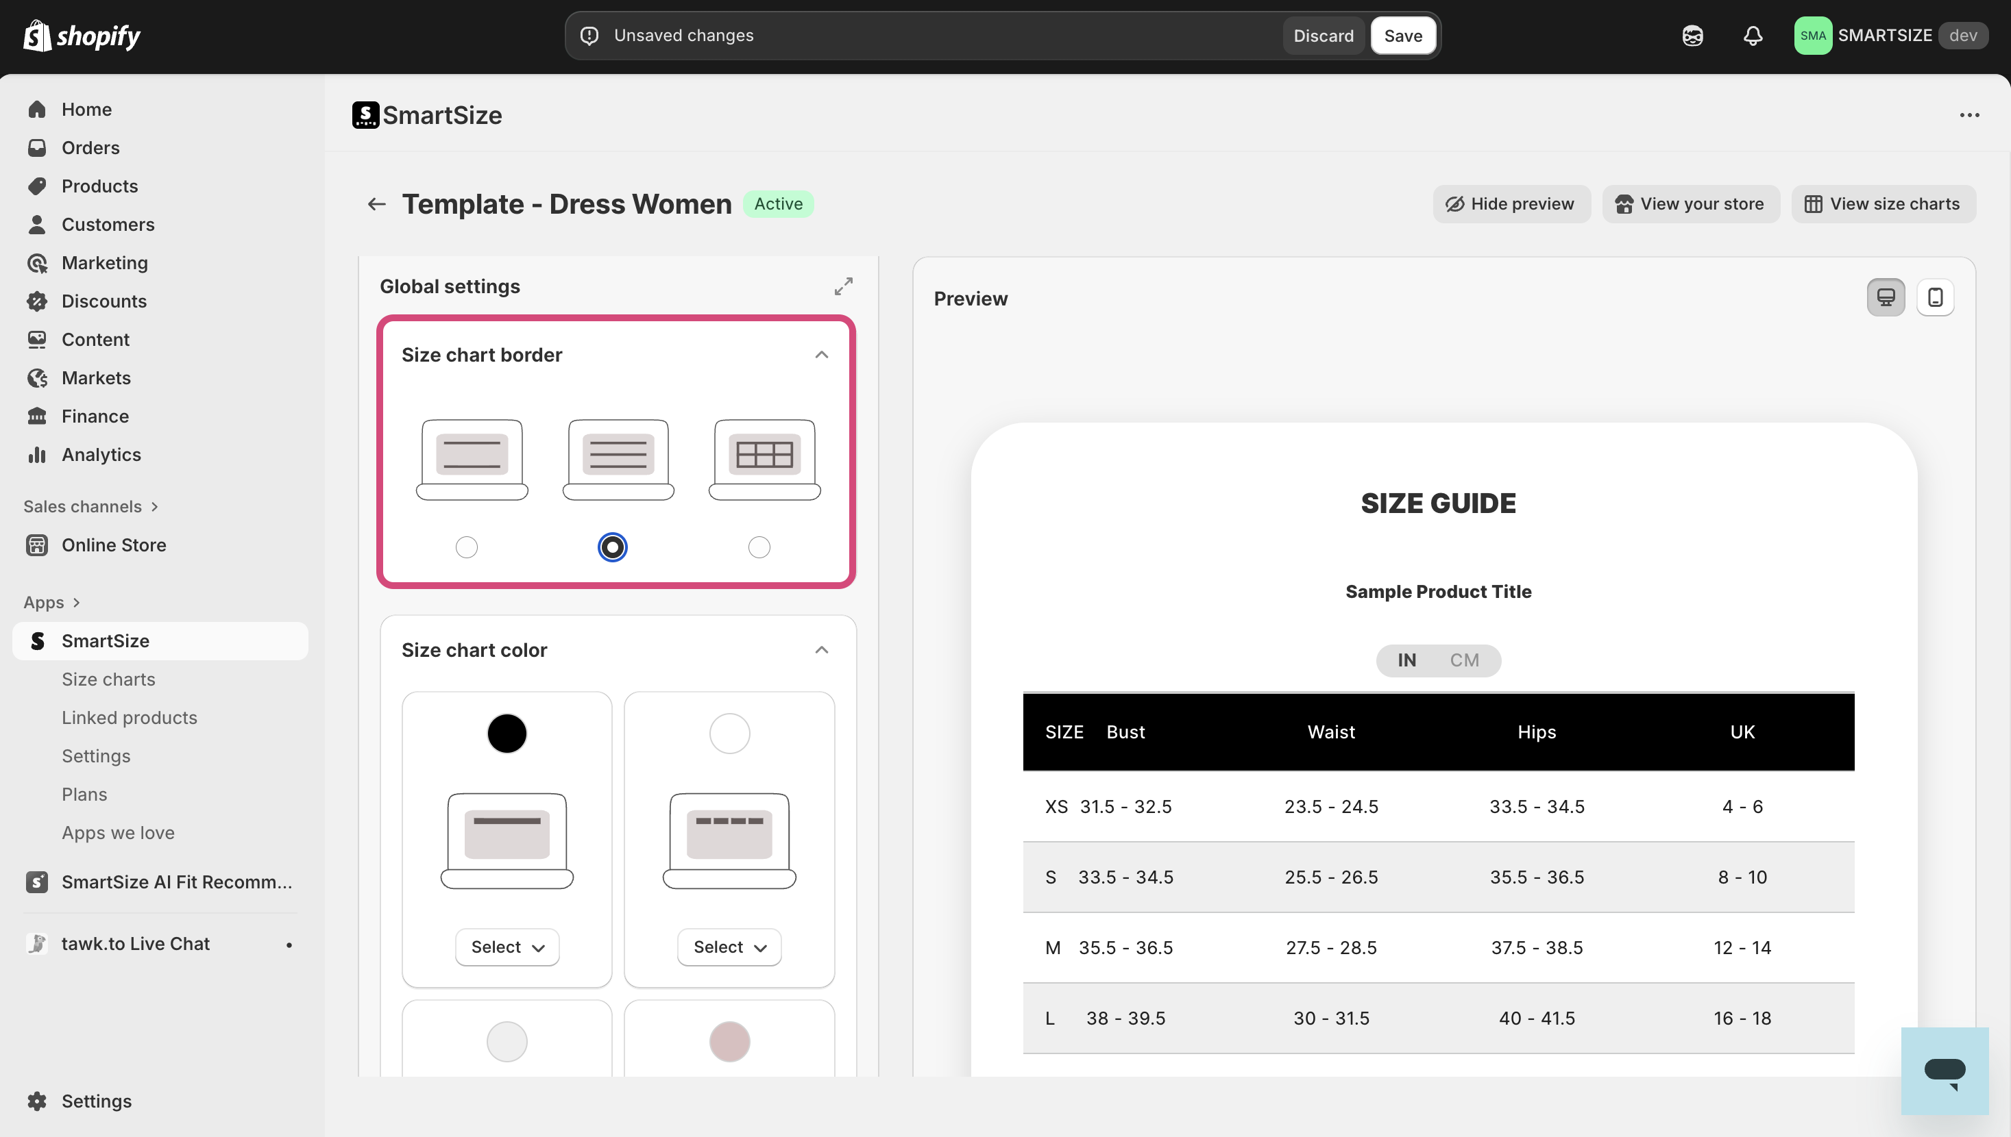Collapse the Size chart color section
Viewport: 2011px width, 1137px height.
click(821, 651)
